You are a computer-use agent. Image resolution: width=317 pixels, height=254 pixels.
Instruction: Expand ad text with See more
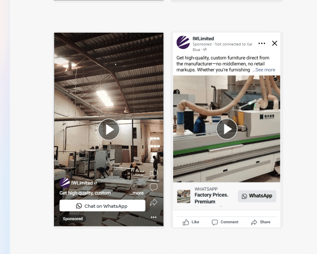click(x=264, y=70)
